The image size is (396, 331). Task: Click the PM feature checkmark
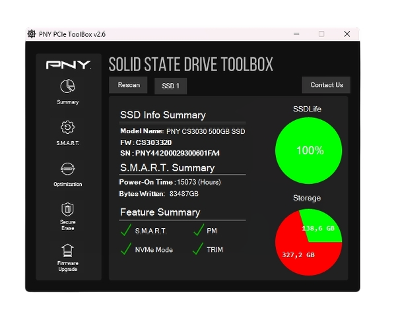coord(199,230)
